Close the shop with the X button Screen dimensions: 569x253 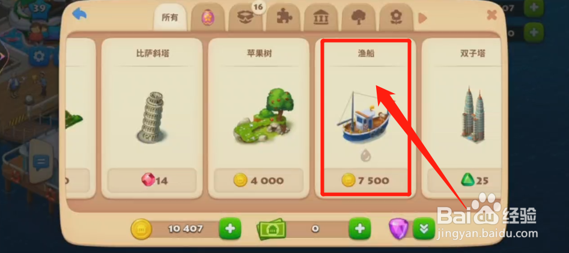(x=491, y=15)
